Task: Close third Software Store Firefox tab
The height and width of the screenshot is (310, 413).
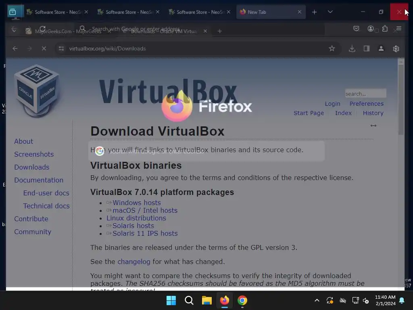Action: (228, 12)
